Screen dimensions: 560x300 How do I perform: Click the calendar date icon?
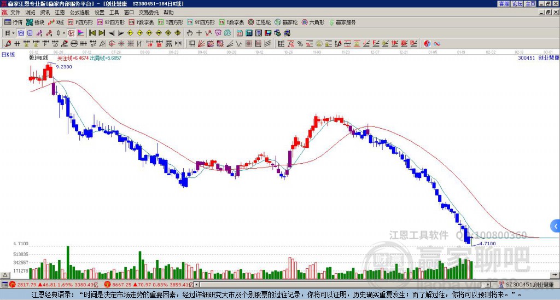coord(240,33)
